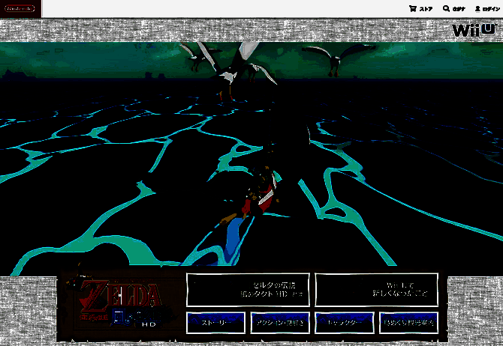This screenshot has width=503, height=346.
Task: Click the ストア text link
Action: [x=426, y=9]
